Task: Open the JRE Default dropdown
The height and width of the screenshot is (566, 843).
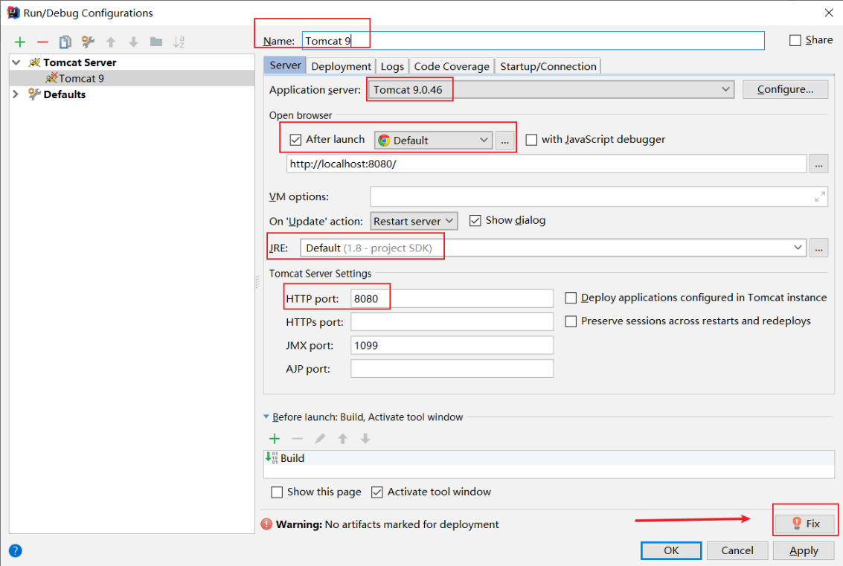Action: 554,248
